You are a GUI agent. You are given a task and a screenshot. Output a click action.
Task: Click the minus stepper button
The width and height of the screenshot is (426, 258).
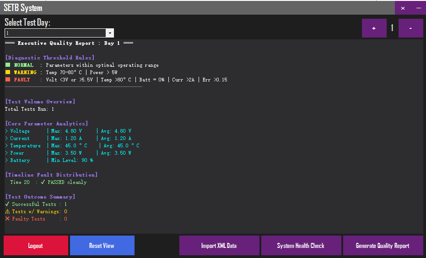point(410,28)
